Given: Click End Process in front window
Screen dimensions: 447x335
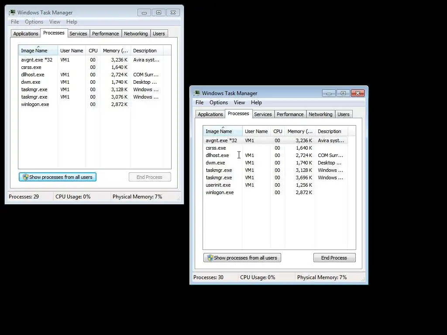Looking at the screenshot, I should click(x=334, y=258).
